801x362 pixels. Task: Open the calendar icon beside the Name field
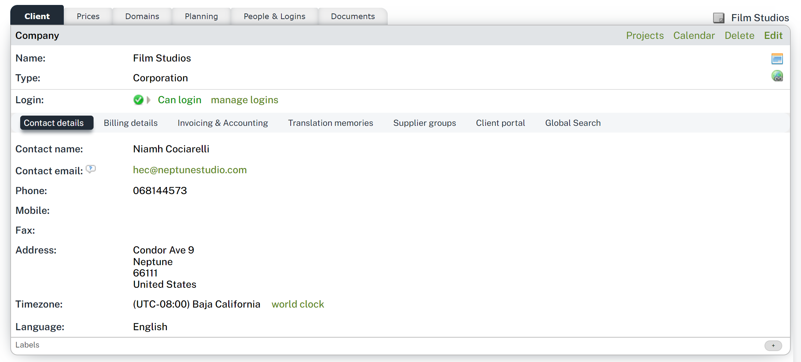click(x=777, y=58)
